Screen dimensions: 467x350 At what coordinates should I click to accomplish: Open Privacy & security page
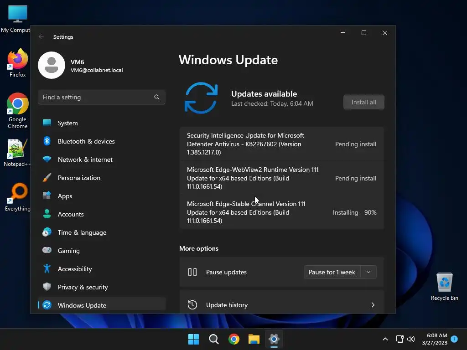(x=102, y=287)
